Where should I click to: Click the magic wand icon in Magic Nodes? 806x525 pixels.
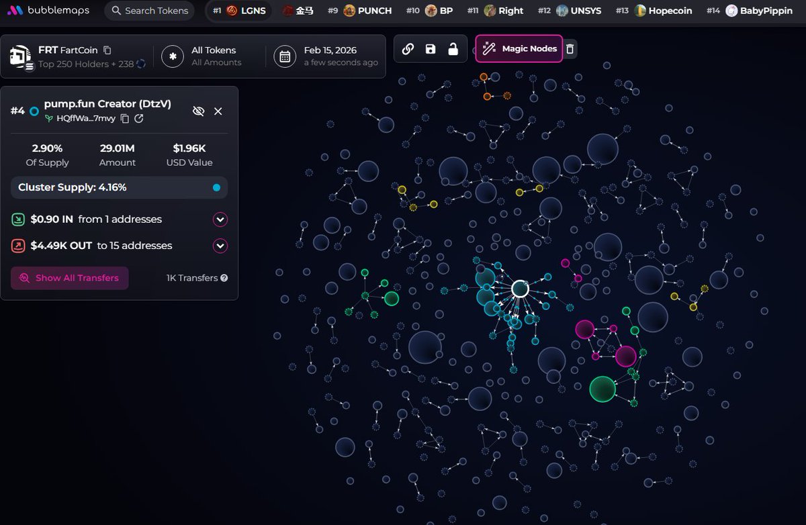click(x=490, y=48)
